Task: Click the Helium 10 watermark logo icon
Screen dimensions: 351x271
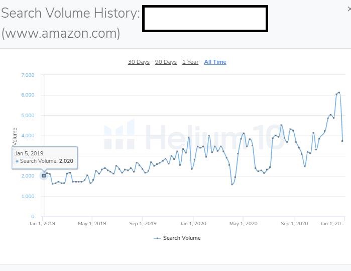Action: coord(119,135)
